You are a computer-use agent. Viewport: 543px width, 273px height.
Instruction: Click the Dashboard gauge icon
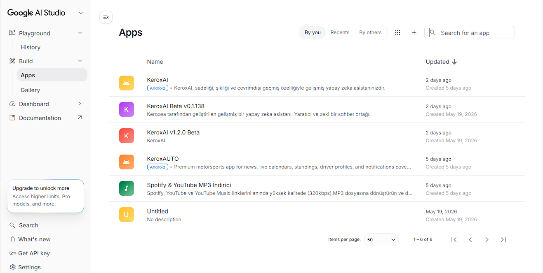coord(12,104)
